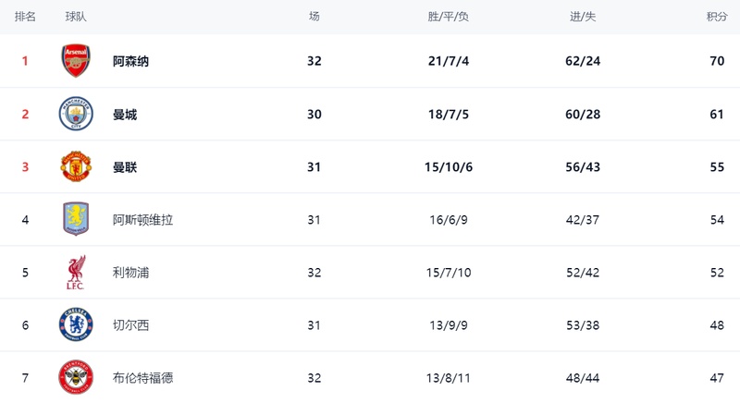Click the Chelsea club crest icon
740x403 pixels.
pyautogui.click(x=76, y=324)
